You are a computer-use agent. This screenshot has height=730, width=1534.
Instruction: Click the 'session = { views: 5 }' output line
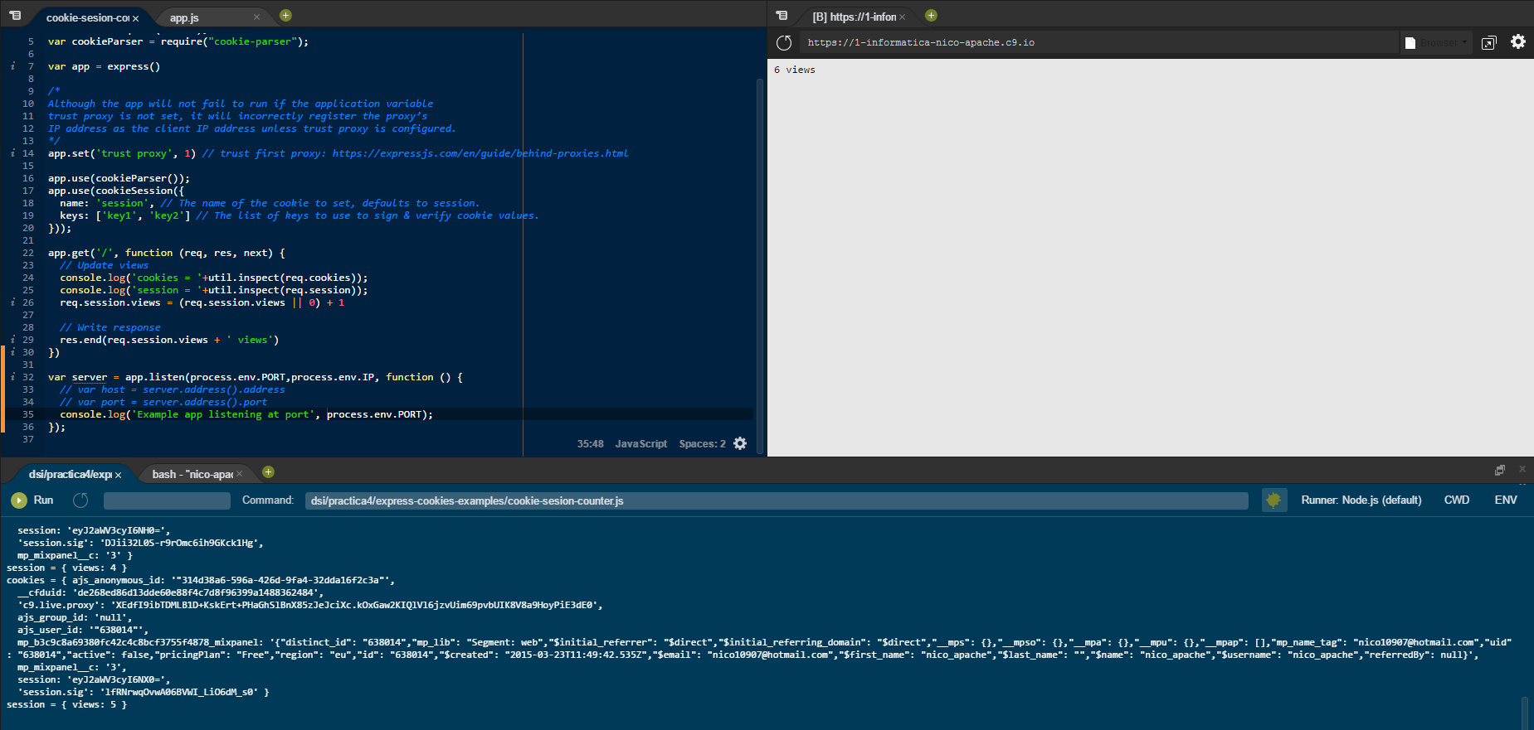67,704
